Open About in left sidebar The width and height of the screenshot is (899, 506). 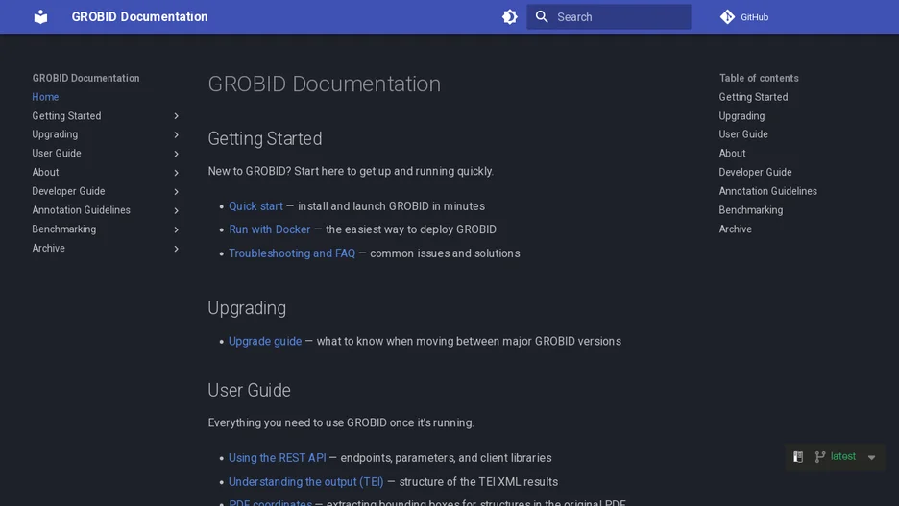pos(45,172)
